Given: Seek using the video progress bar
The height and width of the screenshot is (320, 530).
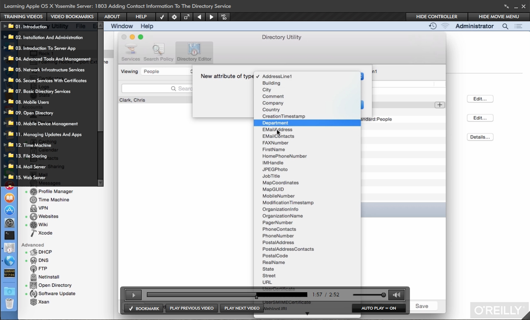Looking at the screenshot, I should click(x=227, y=295).
